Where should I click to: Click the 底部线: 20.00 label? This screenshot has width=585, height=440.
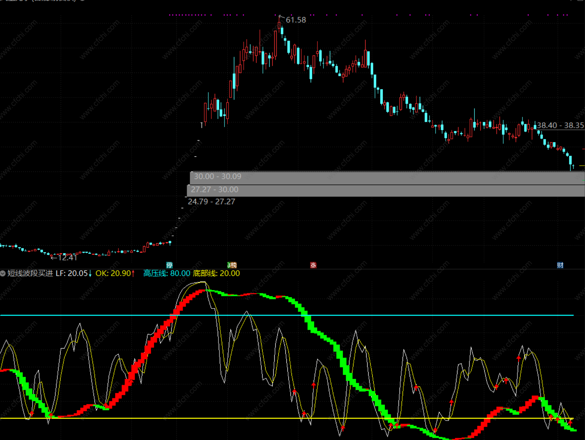pos(216,273)
